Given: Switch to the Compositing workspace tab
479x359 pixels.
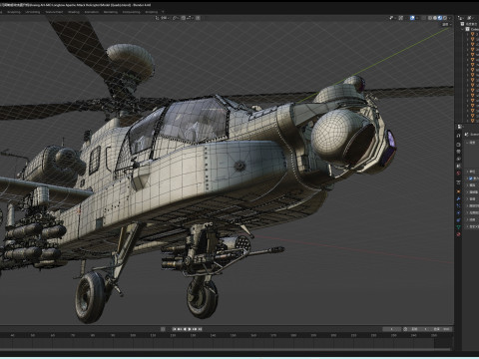Looking at the screenshot, I should 131,12.
